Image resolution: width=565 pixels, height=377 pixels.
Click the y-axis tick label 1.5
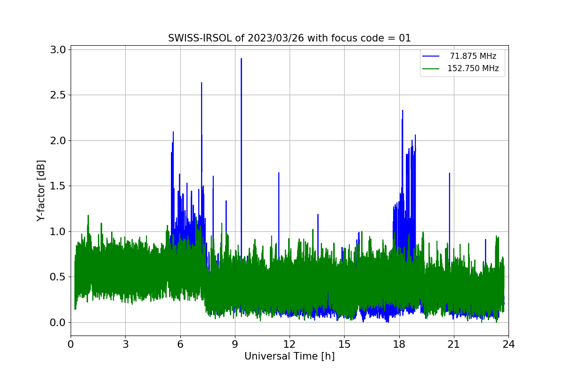tap(57, 186)
